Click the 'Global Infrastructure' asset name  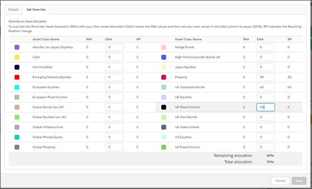click(x=48, y=127)
